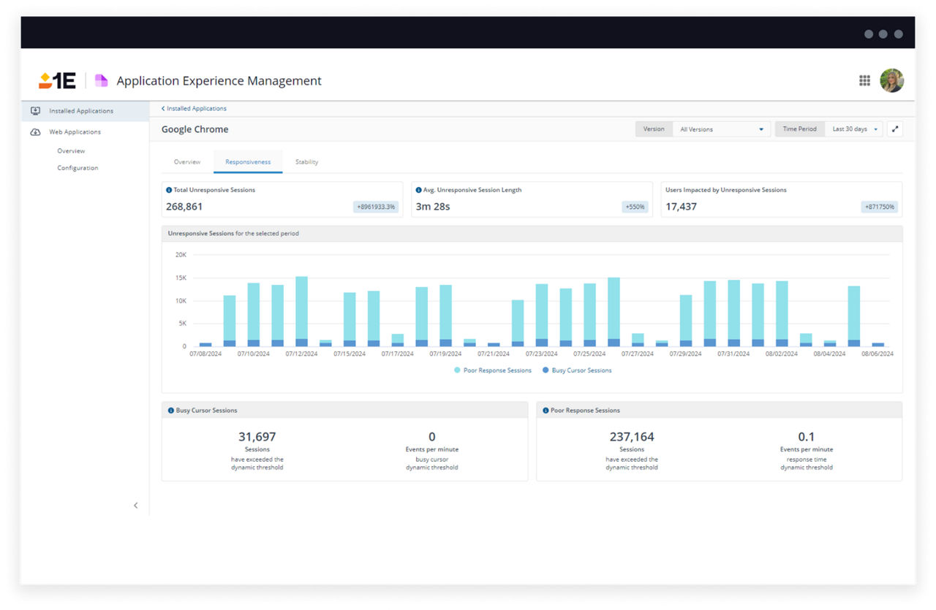Show info for Busy Cursor Sessions panel
This screenshot has height=610, width=936.
[x=171, y=411]
